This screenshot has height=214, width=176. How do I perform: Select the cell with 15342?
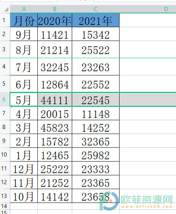coord(96,34)
